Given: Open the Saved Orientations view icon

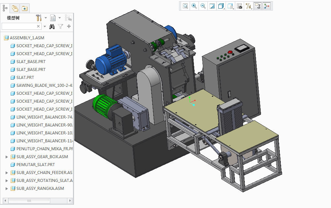Looking at the screenshot, I should pyautogui.click(x=231, y=6).
